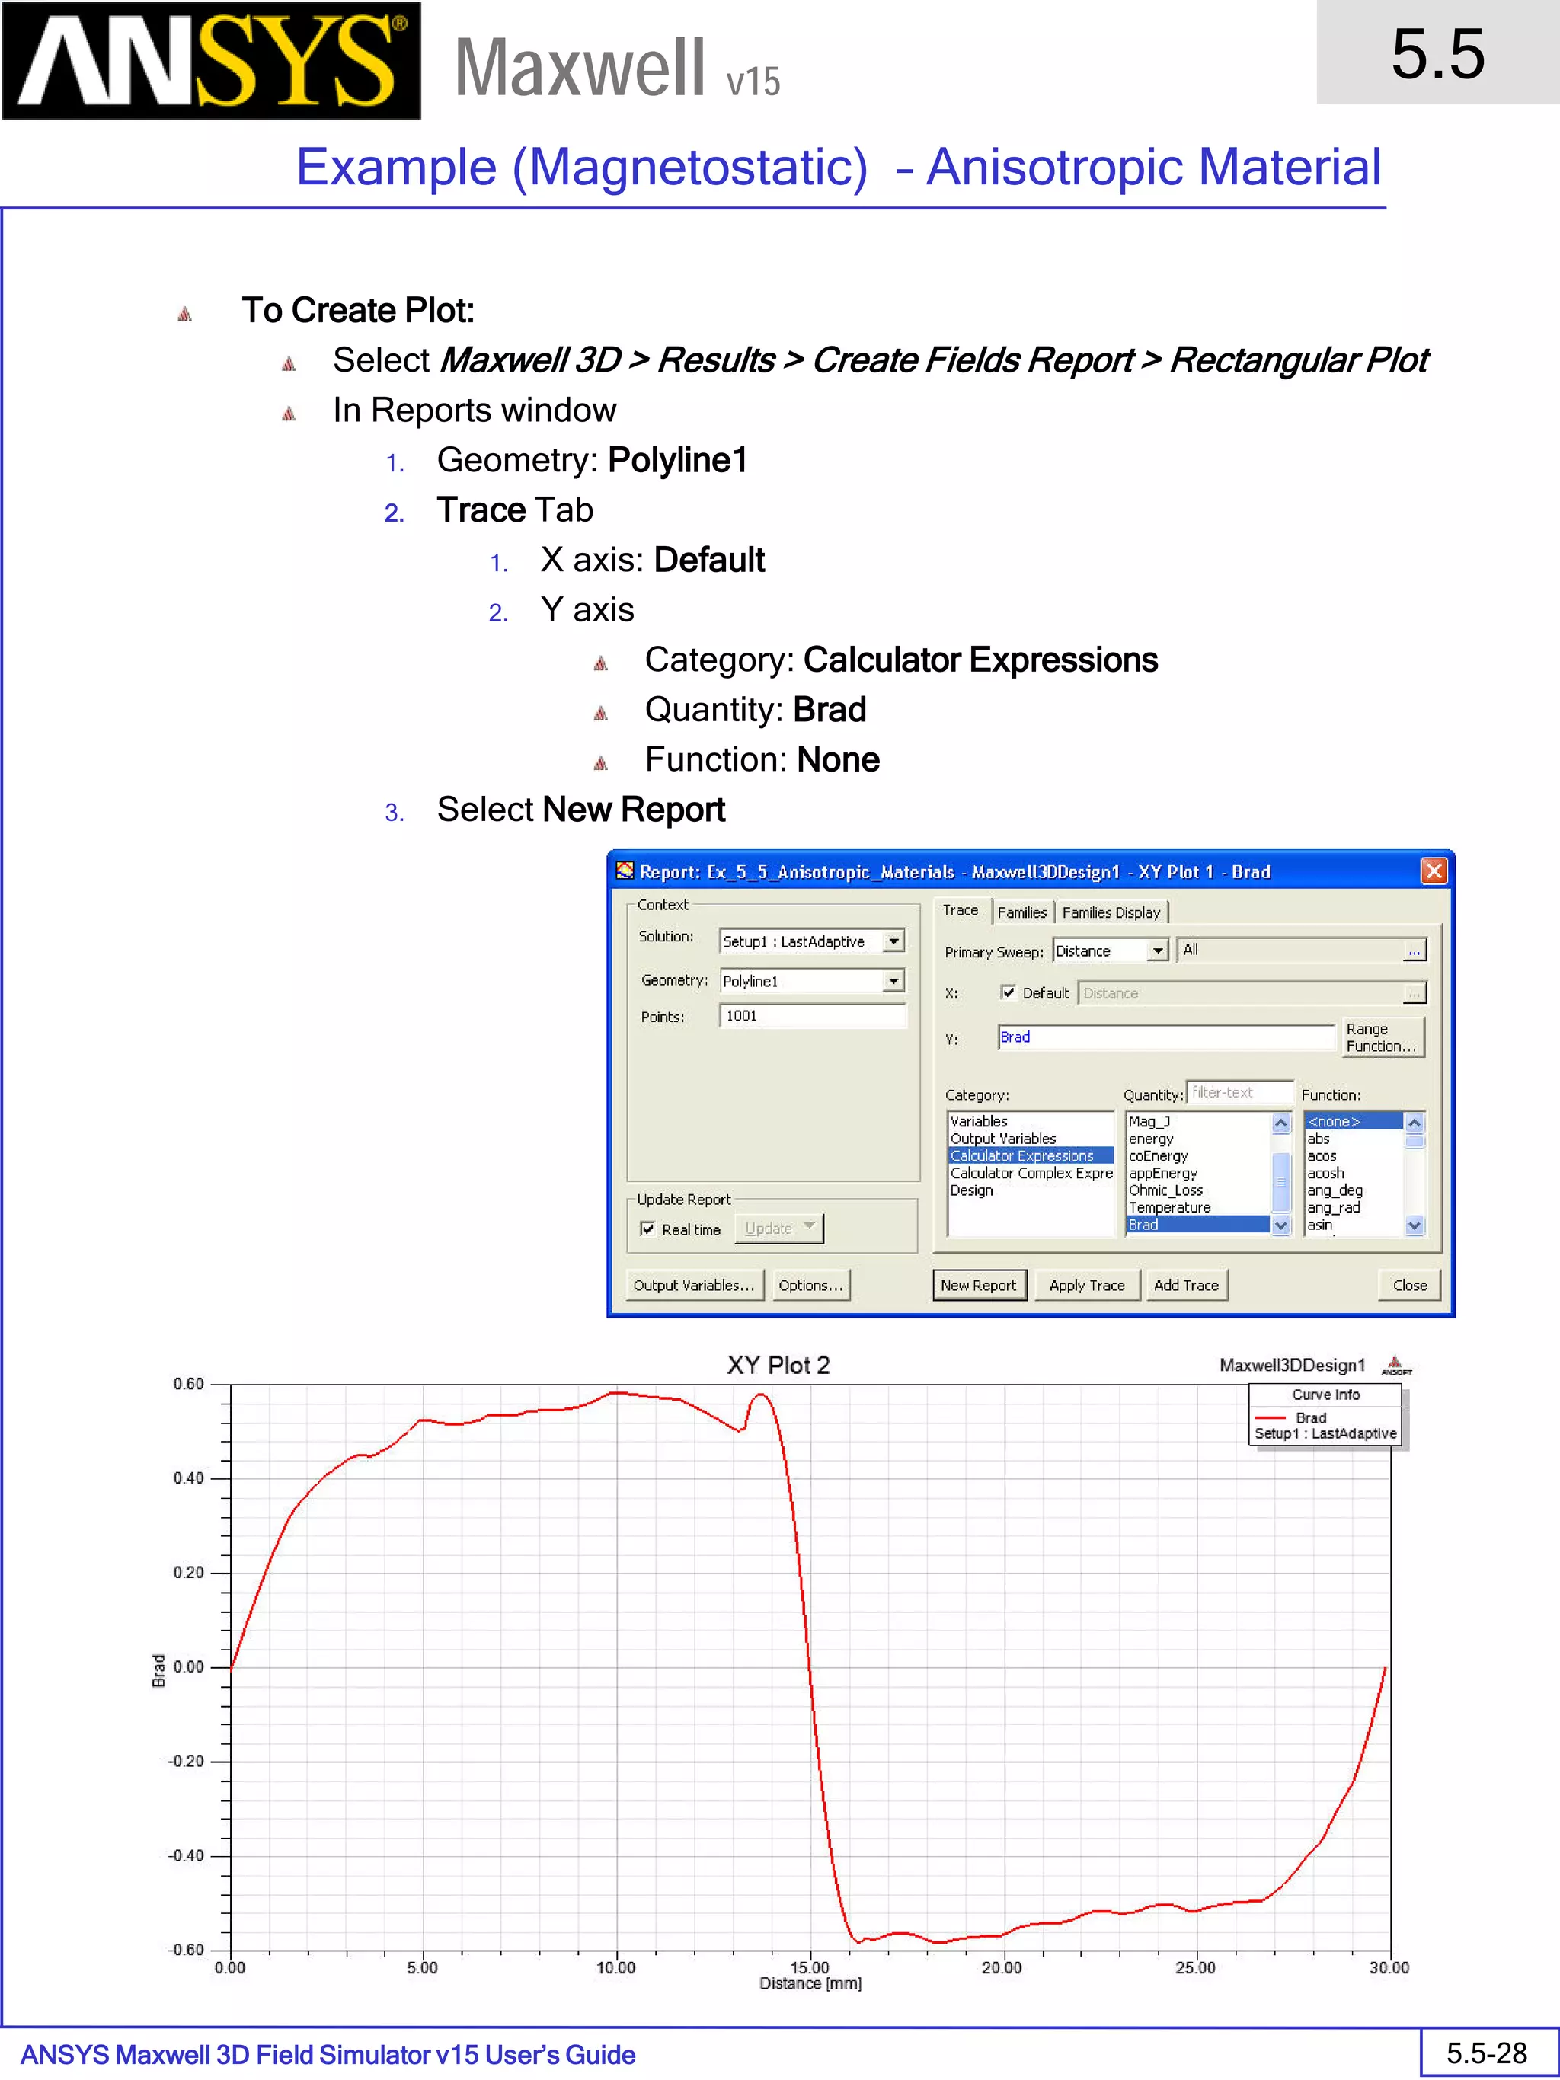Close the Report dialog with red X
The height and width of the screenshot is (2080, 1560).
tap(1433, 871)
